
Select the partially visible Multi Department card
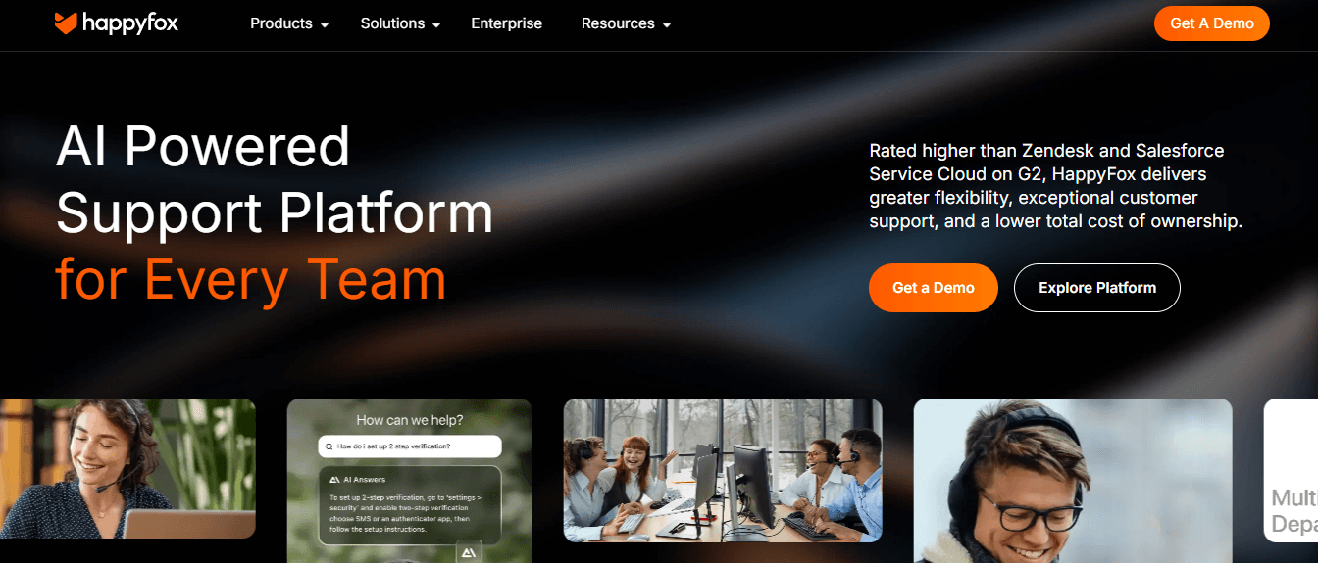point(1291,470)
